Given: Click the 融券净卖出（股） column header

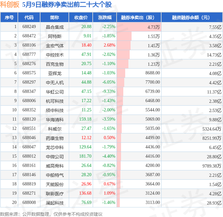Looking at the screenshot, I should [139, 17].
